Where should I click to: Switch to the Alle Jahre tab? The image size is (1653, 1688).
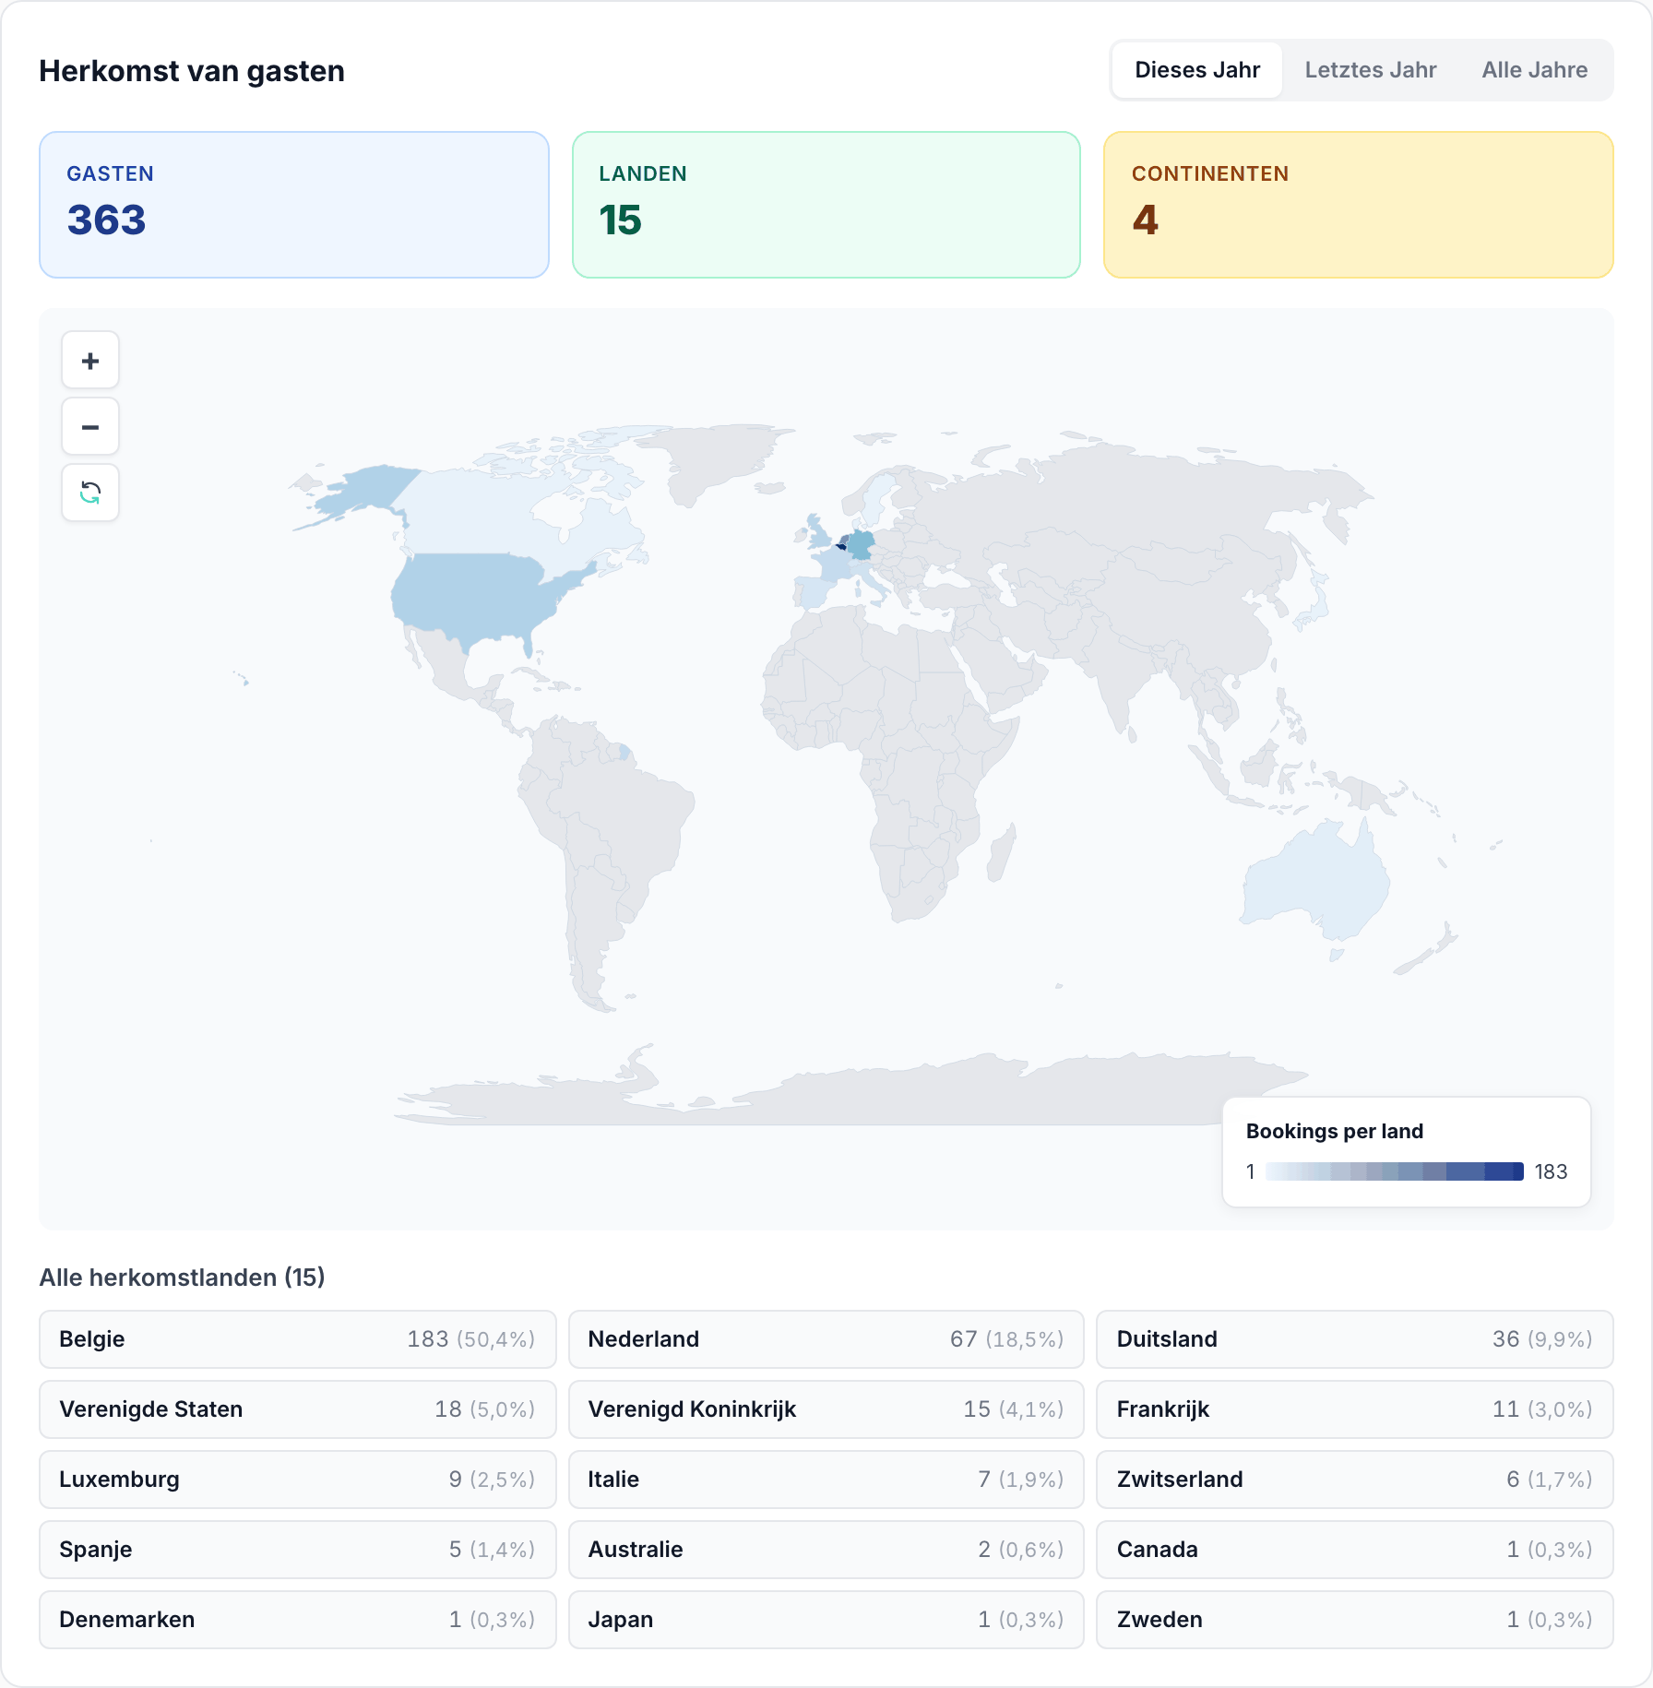[x=1534, y=70]
